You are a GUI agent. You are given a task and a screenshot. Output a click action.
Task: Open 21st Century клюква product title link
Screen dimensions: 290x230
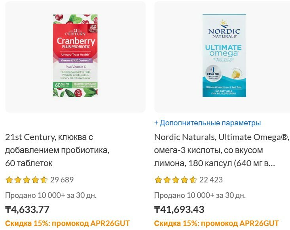click(57, 150)
